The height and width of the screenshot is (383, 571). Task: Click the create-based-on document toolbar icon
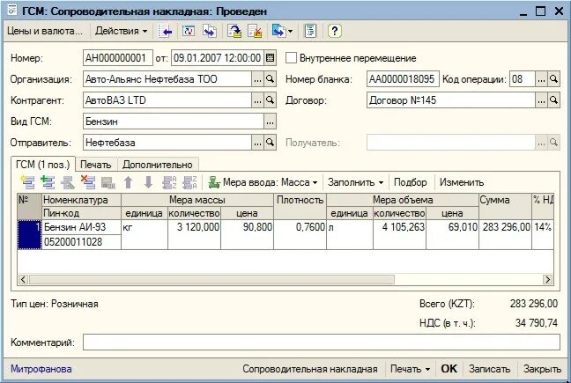pos(278,32)
